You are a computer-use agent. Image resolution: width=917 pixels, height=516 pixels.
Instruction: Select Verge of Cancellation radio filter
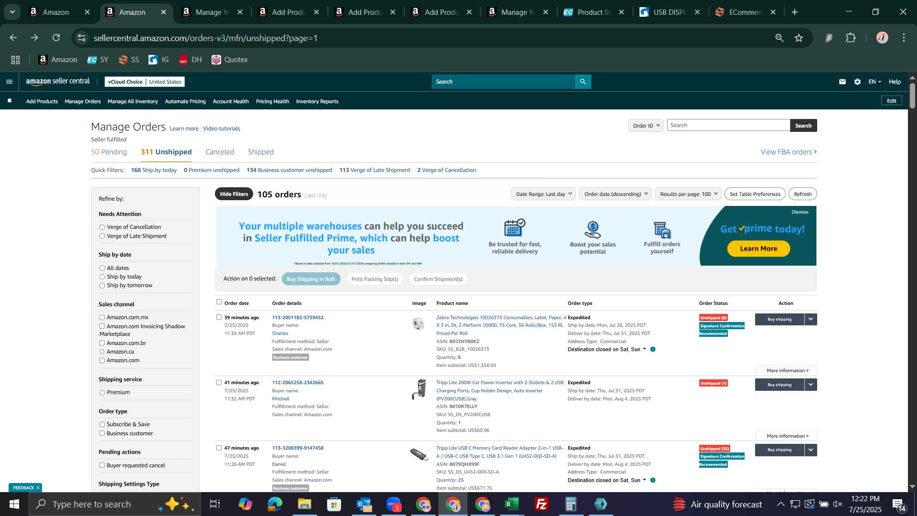102,227
